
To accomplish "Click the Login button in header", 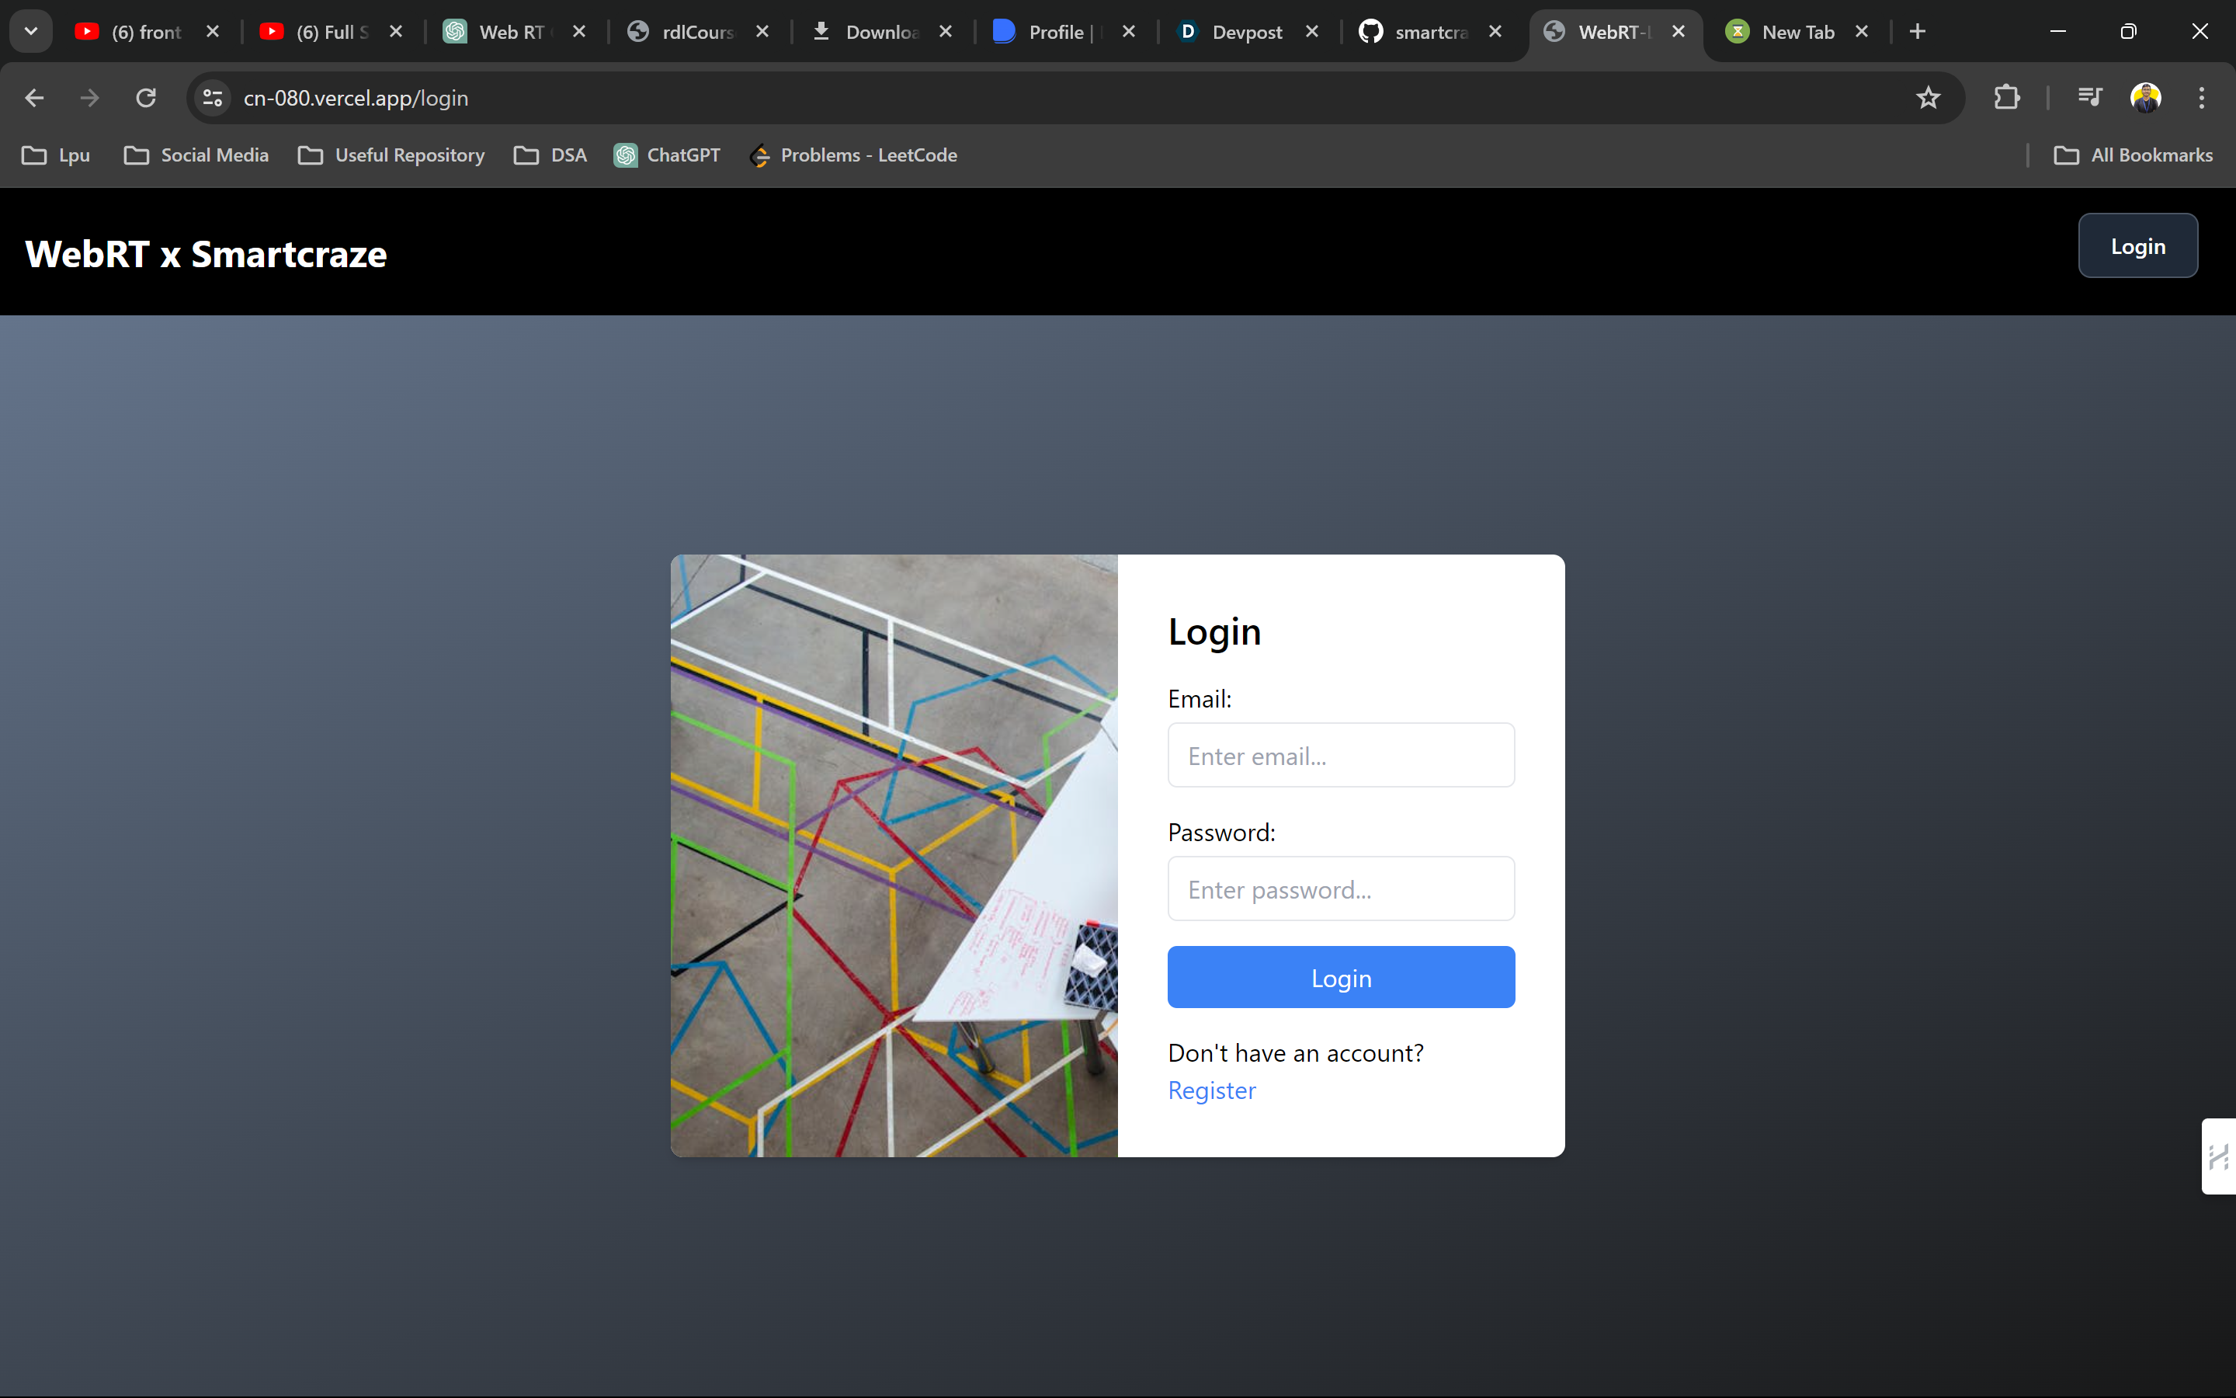I will pos(2137,246).
